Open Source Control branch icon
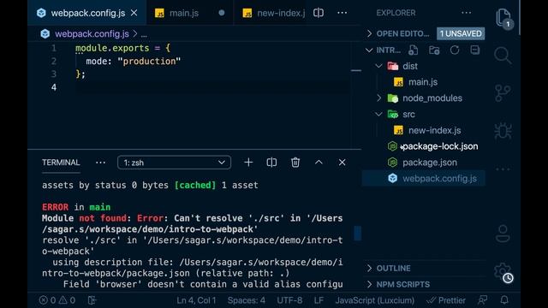This screenshot has width=548, height=308. coord(503,93)
